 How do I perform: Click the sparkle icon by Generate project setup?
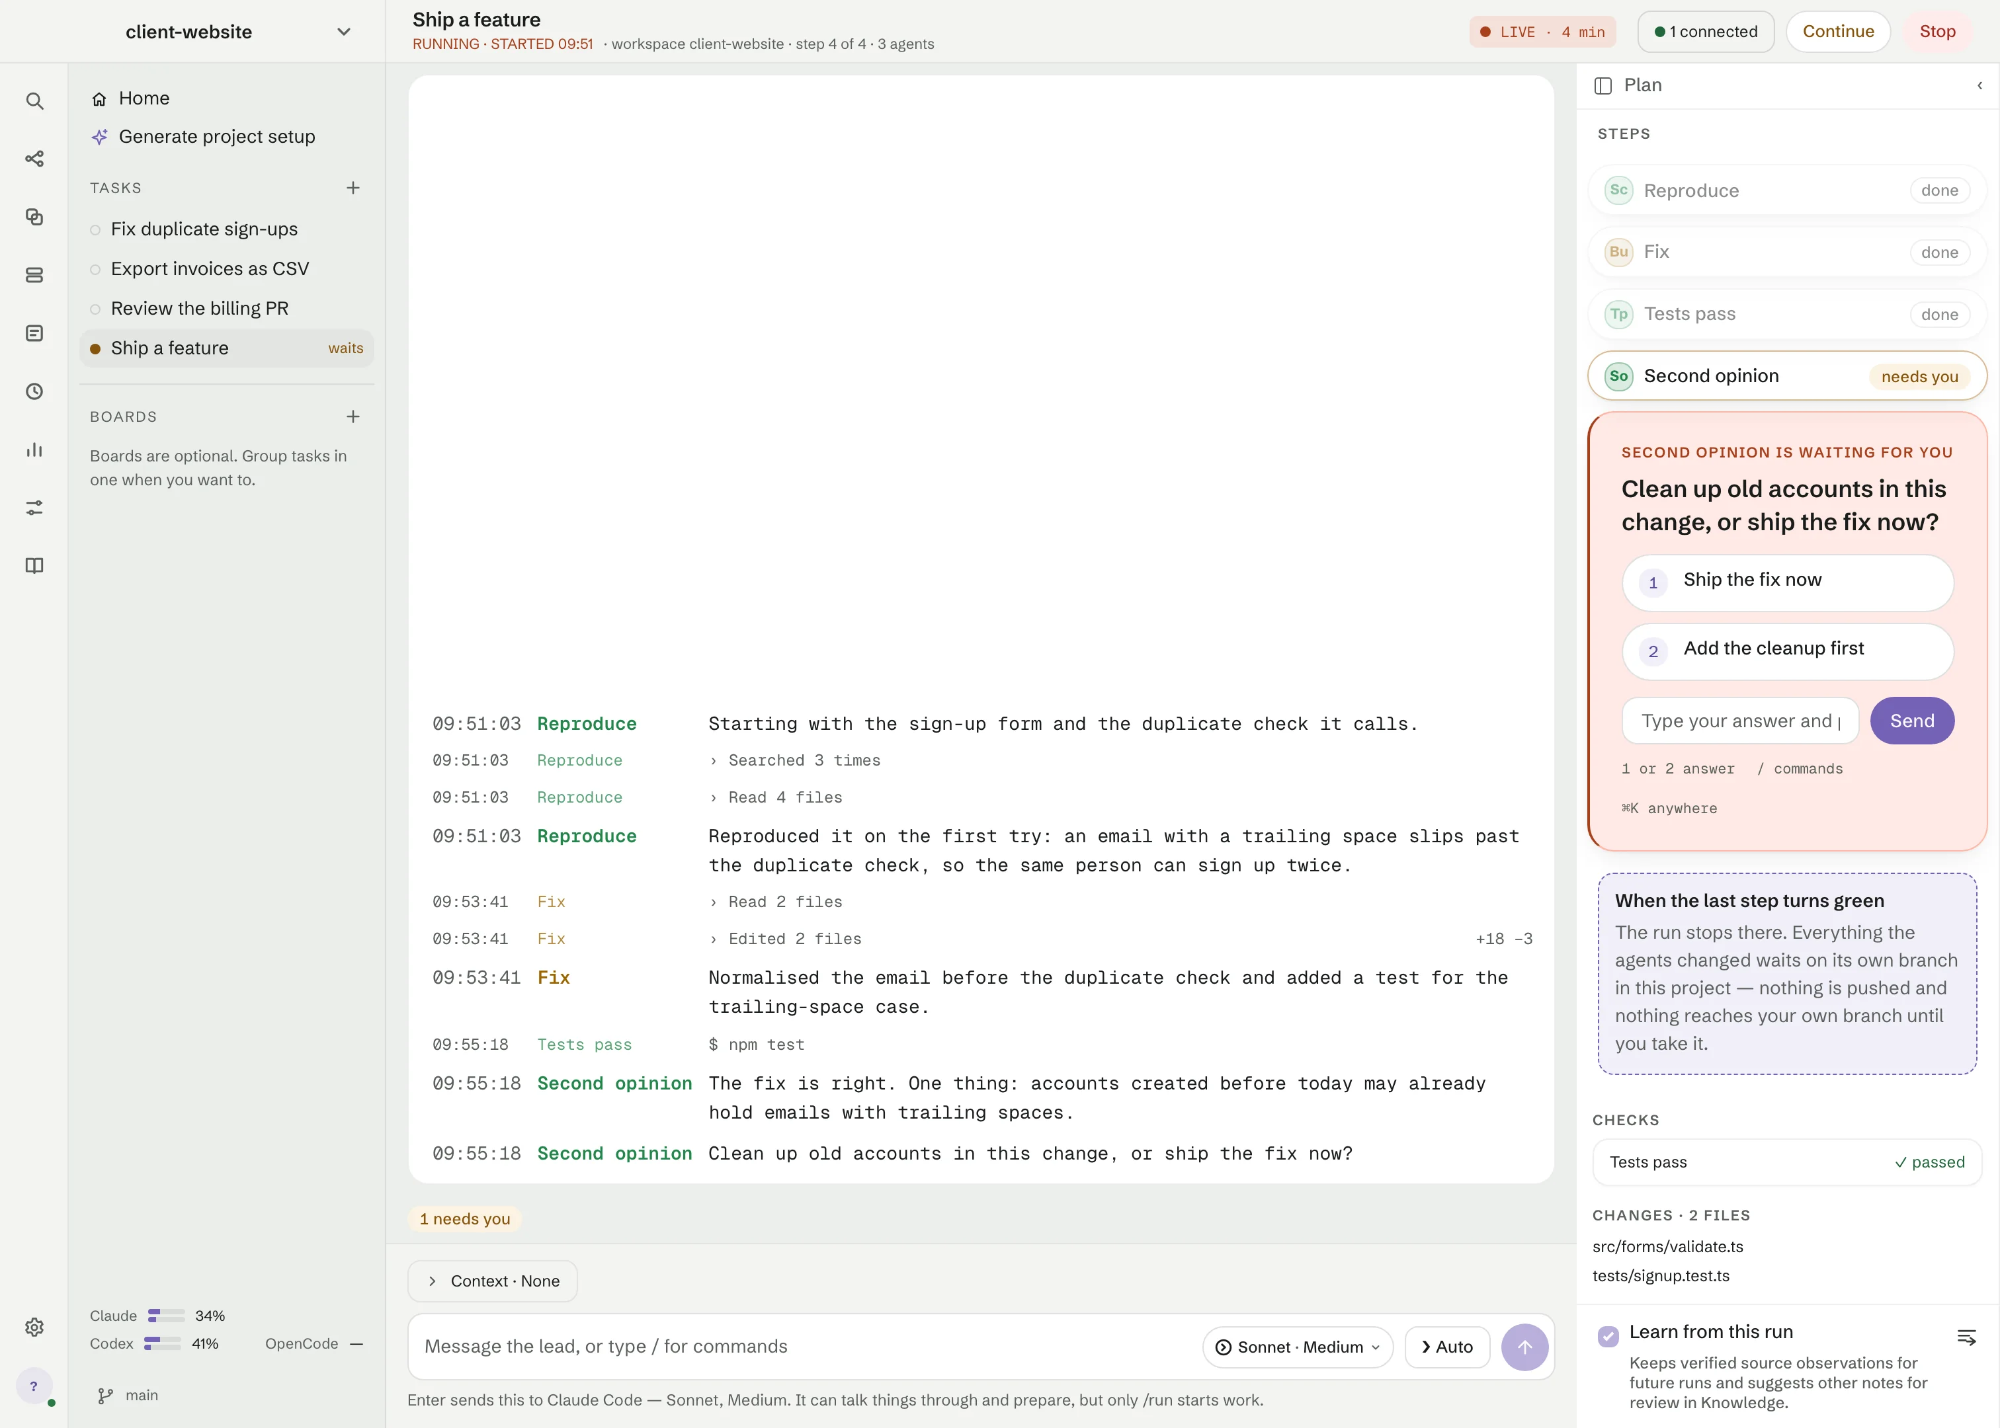(99, 137)
